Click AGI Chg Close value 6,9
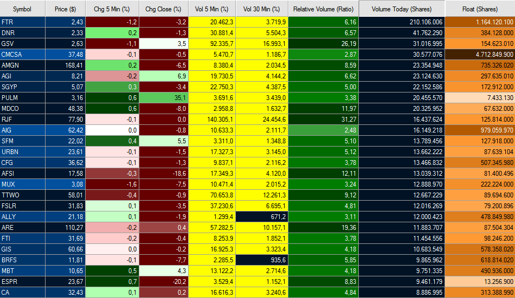The height and width of the screenshot is (298, 515). tap(164, 76)
